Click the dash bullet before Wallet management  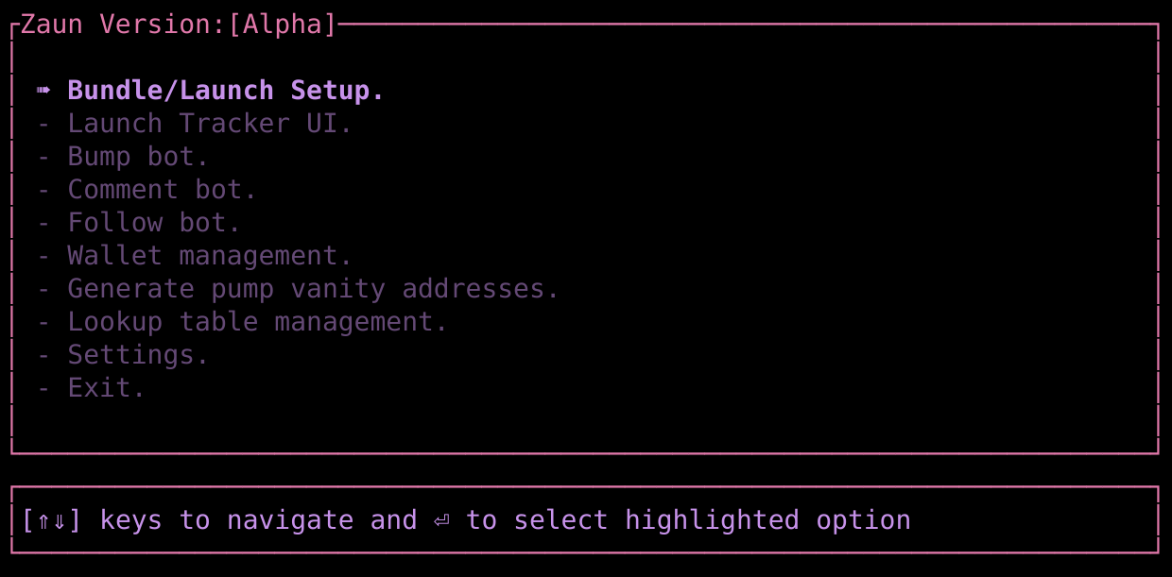[43, 256]
